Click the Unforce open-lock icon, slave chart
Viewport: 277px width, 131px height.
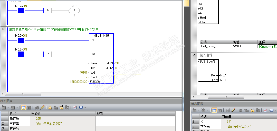(x=246, y=110)
